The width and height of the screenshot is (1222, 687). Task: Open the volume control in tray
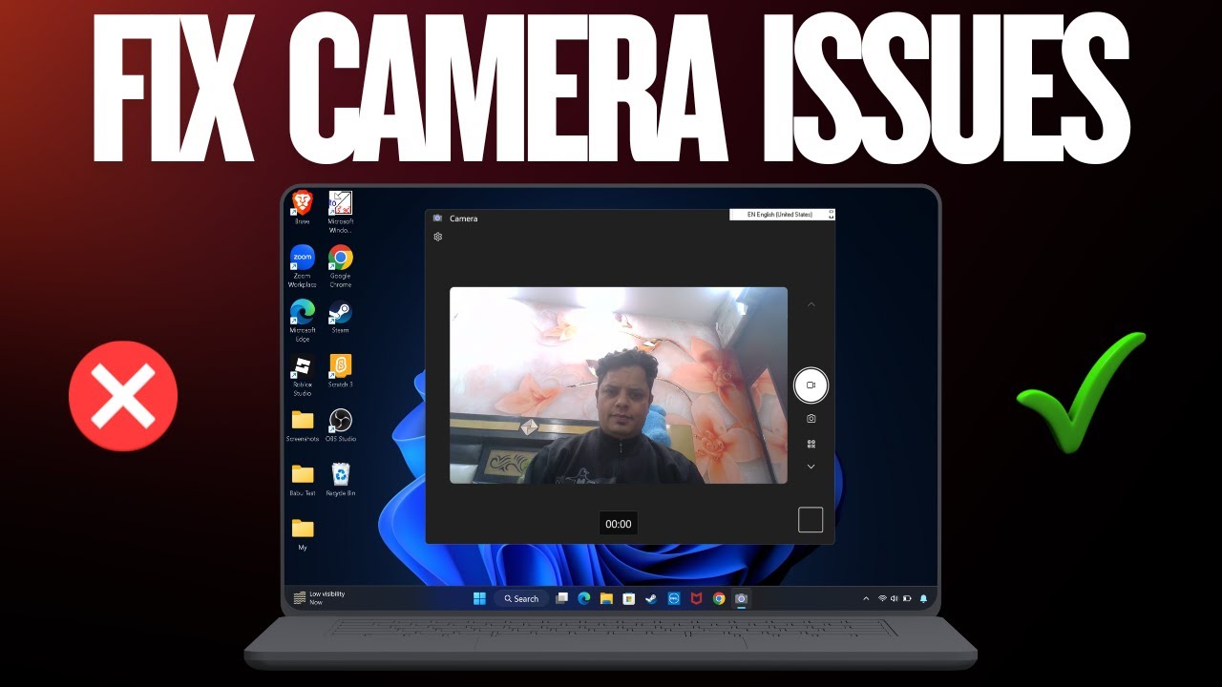pos(894,599)
